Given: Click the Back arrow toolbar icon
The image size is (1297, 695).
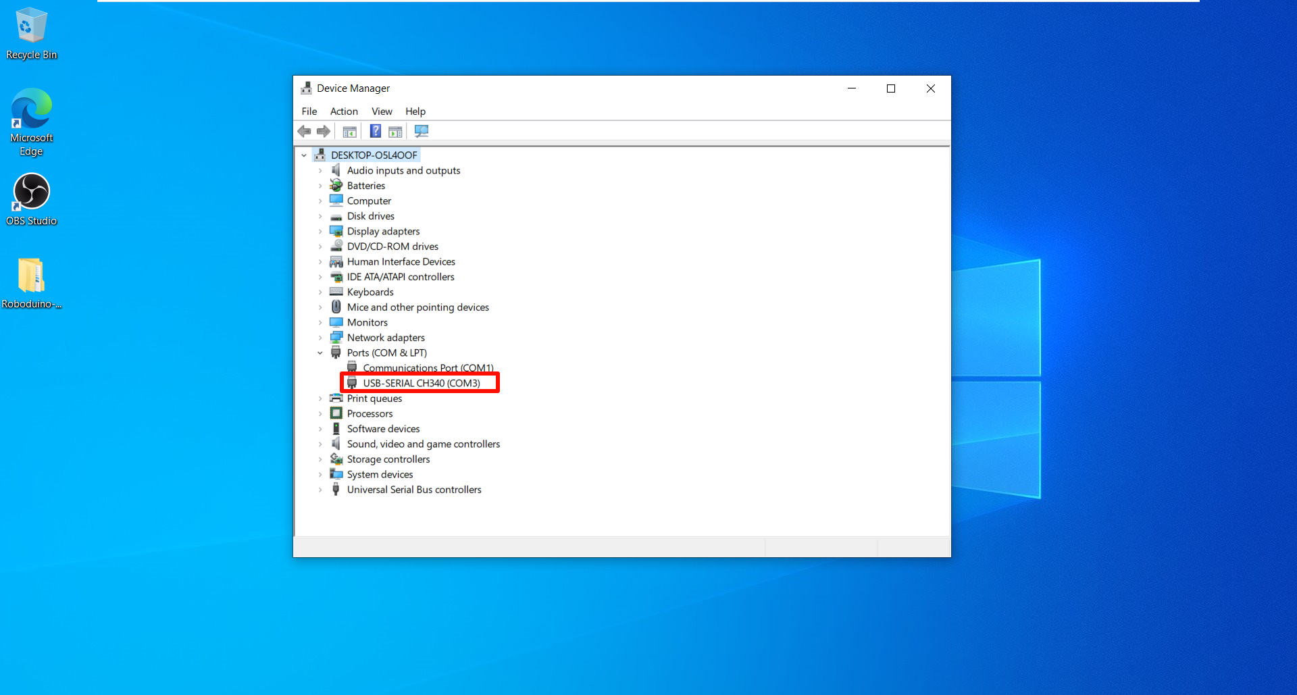Looking at the screenshot, I should [x=304, y=131].
